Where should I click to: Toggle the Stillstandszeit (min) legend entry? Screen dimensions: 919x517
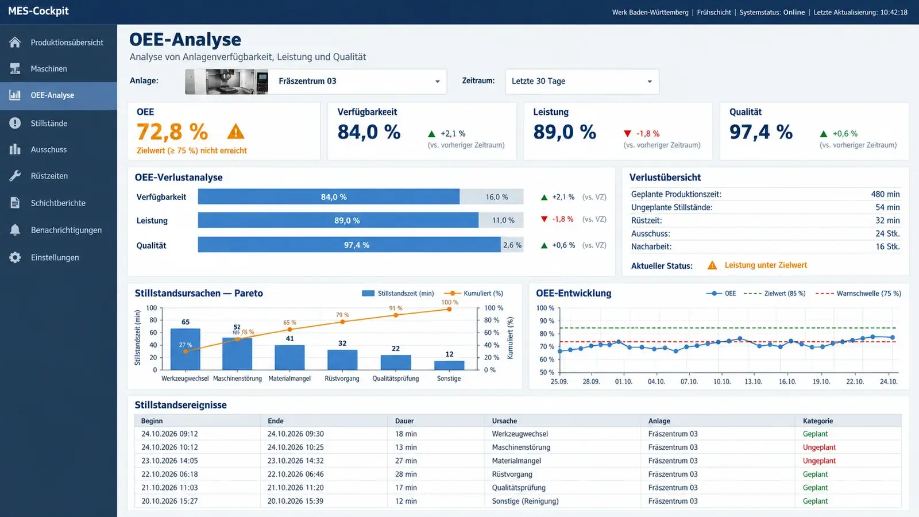[x=397, y=294]
